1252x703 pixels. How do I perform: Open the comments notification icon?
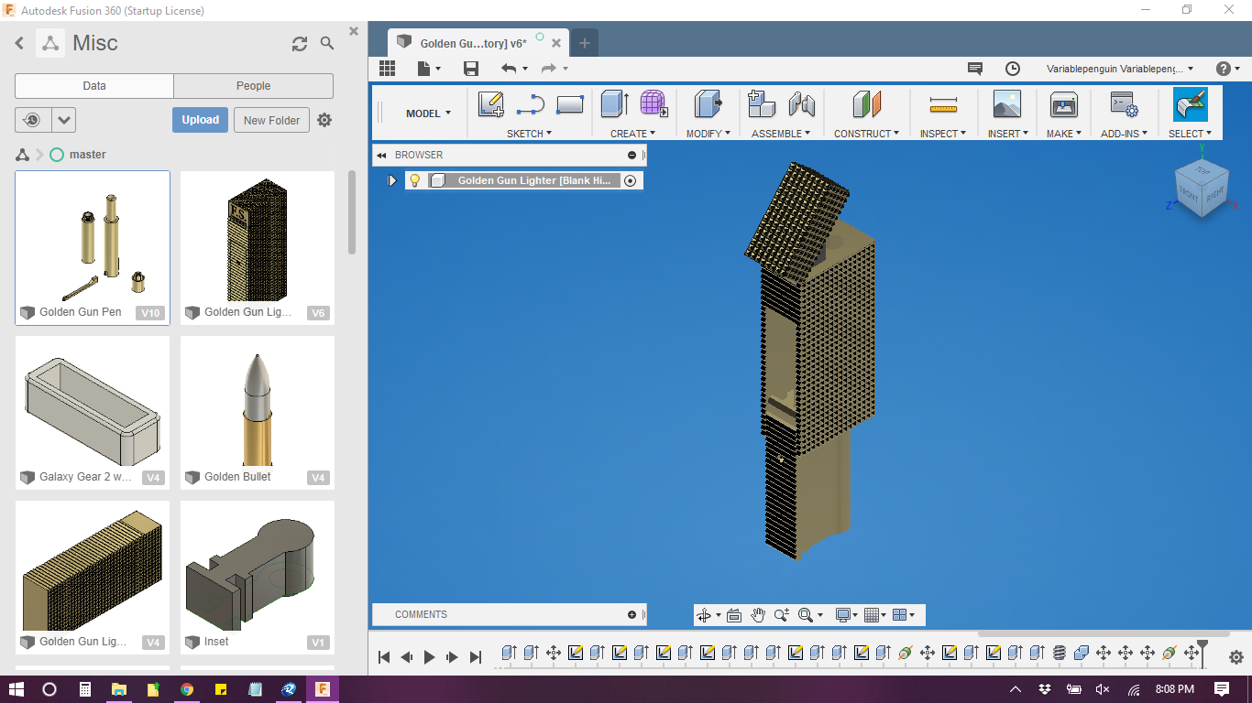[x=975, y=69]
